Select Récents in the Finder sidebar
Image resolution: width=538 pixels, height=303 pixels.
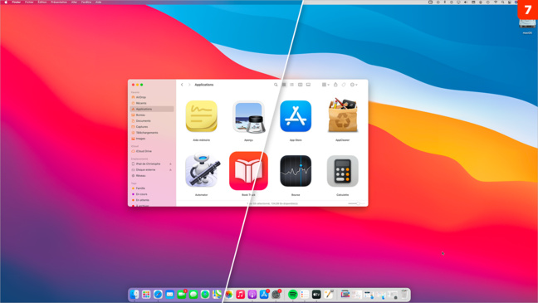click(152, 103)
